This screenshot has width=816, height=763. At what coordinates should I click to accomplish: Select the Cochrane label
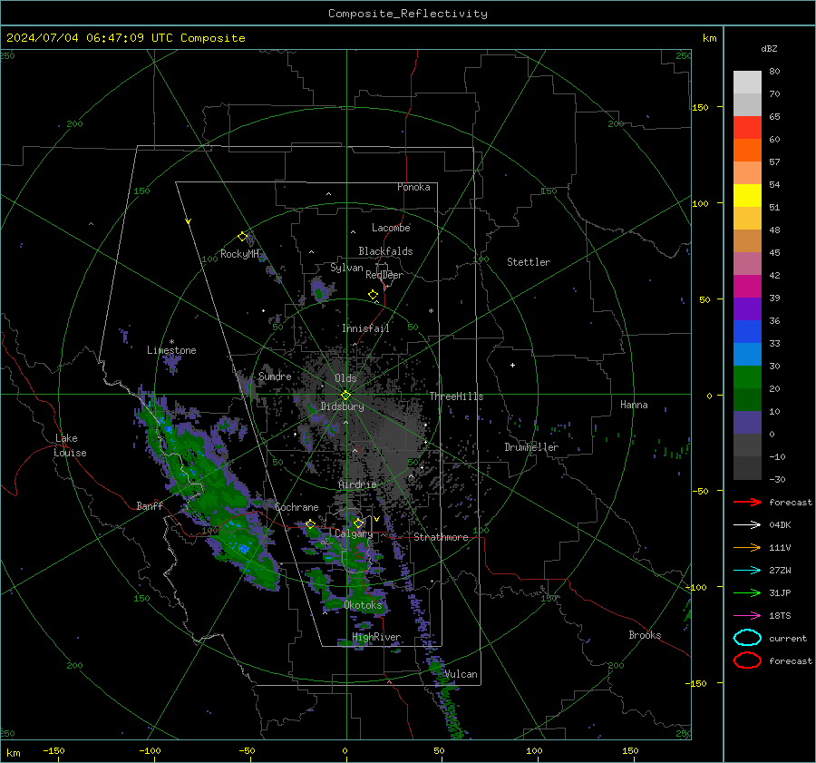pos(296,507)
